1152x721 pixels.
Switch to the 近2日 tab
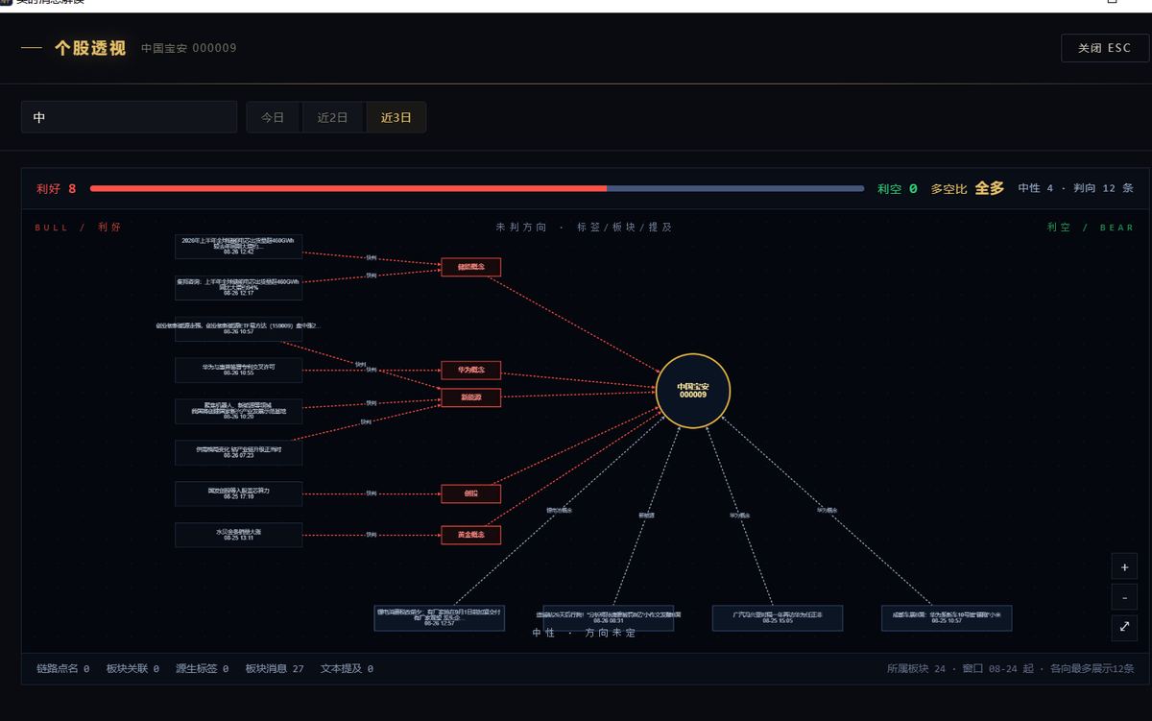tap(333, 117)
